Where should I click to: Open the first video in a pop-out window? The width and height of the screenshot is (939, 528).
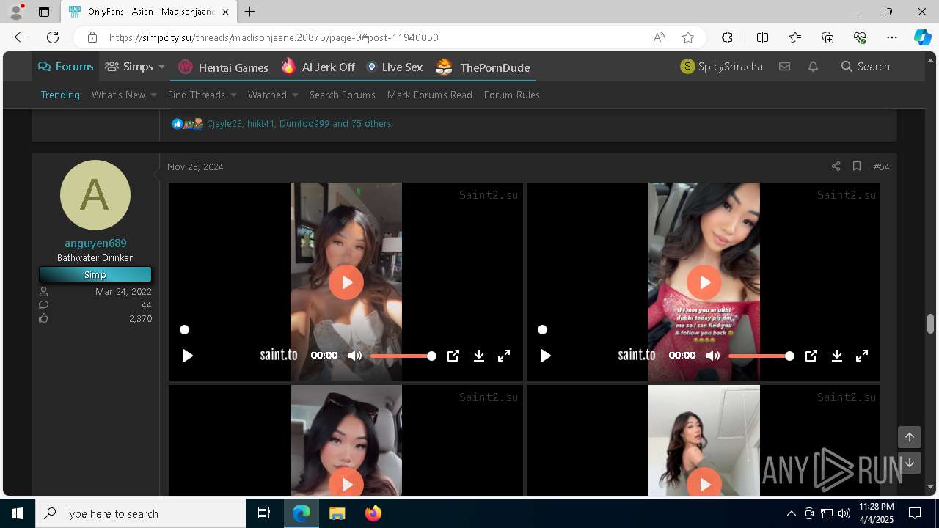click(453, 356)
